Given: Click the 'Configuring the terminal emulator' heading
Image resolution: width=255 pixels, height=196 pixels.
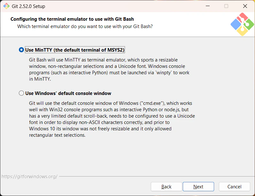Looking at the screenshot, I should [72, 19].
